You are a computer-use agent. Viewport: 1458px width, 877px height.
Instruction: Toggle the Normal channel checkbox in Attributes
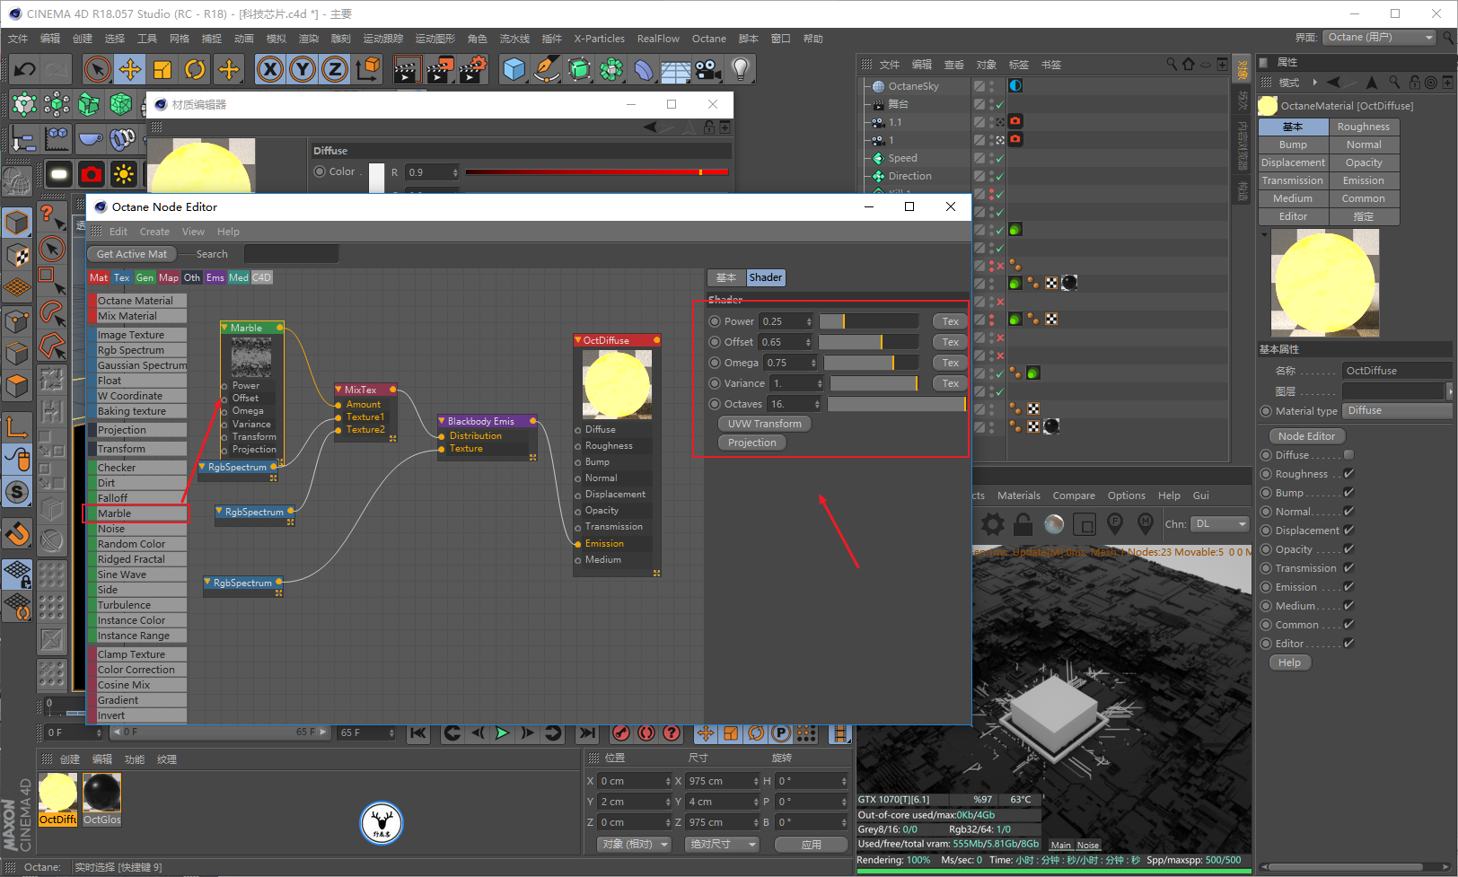pos(1348,512)
